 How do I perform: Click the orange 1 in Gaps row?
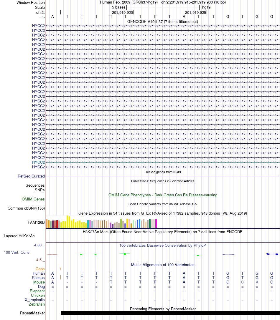(x=60, y=269)
